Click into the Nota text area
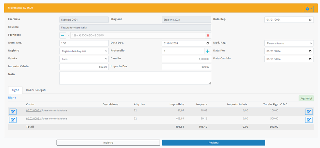The width and height of the screenshot is (320, 148). click(135, 78)
